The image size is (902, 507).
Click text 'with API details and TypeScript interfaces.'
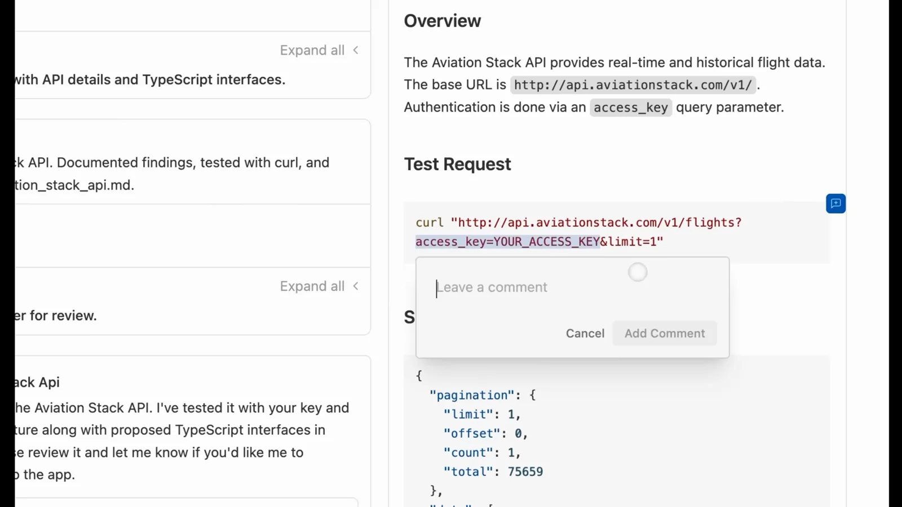(x=150, y=80)
